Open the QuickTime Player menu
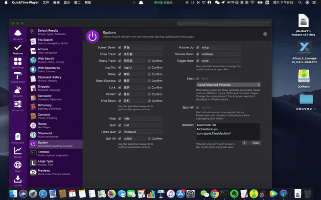The image size is (321, 200). (x=25, y=2)
